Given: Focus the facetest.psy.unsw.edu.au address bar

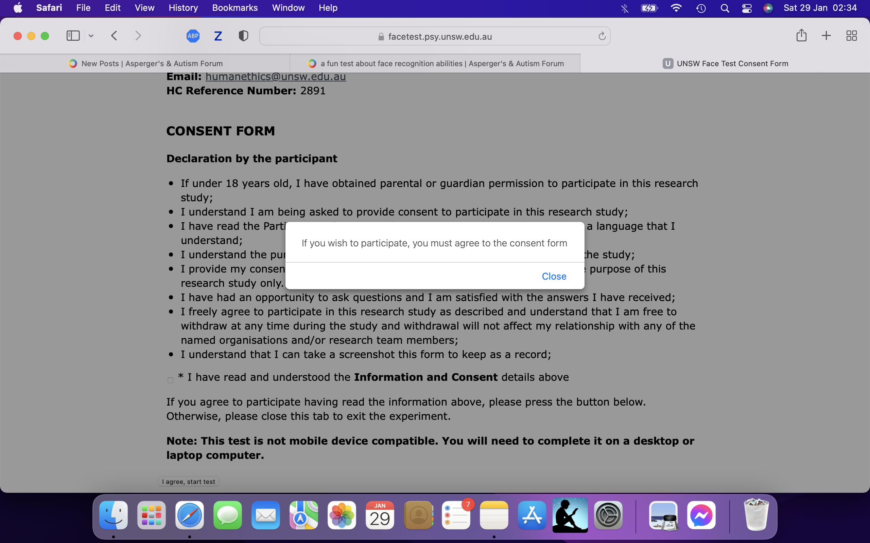Looking at the screenshot, I should (435, 36).
